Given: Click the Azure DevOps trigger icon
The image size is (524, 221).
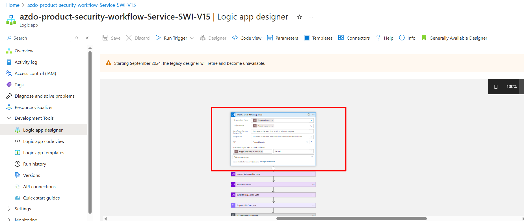Looking at the screenshot, I should click(233, 115).
